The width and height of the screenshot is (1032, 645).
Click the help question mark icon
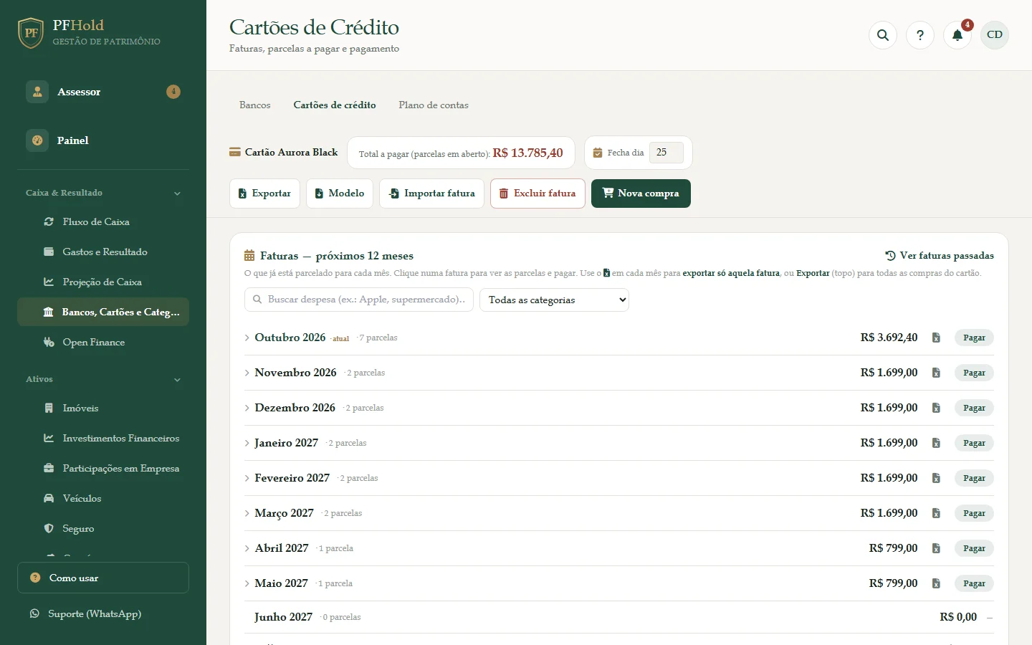click(x=920, y=35)
